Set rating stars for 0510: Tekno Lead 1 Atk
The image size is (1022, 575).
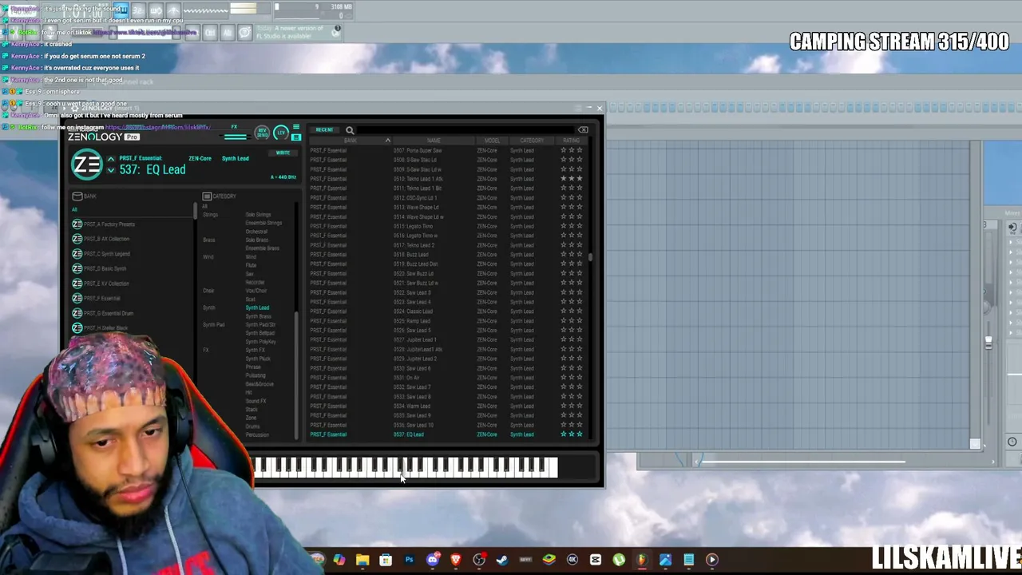572,179
